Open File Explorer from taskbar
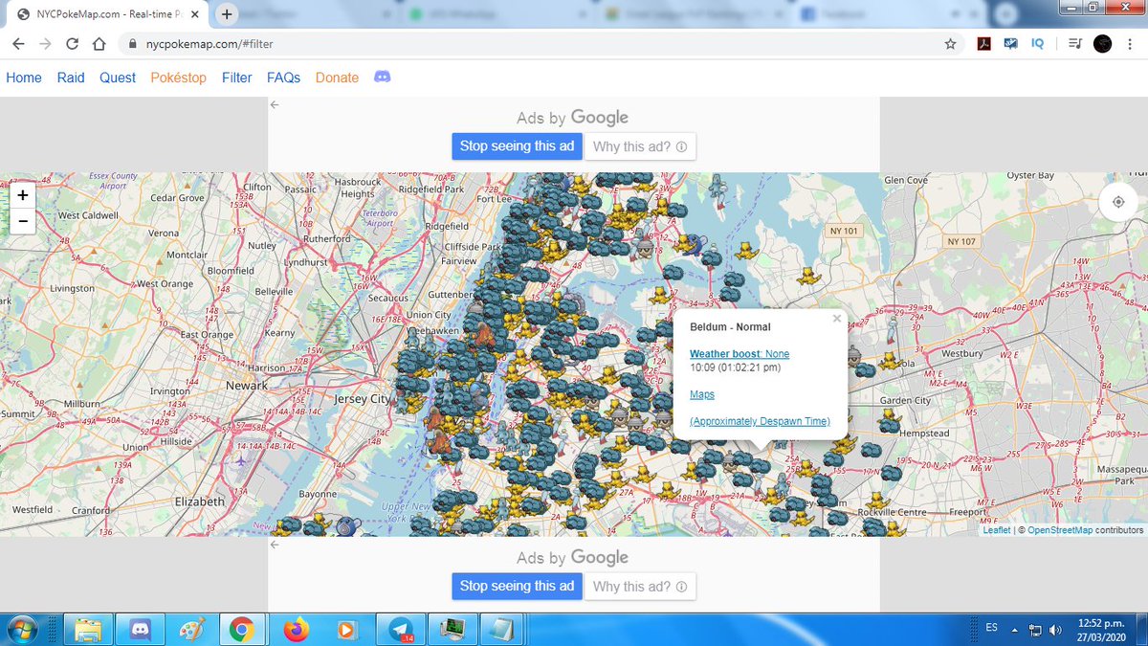Screen dimensions: 1148x646 coord(89,630)
